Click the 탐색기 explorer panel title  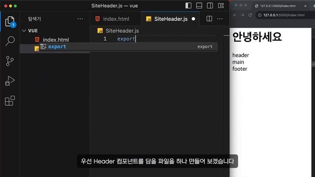tap(34, 19)
